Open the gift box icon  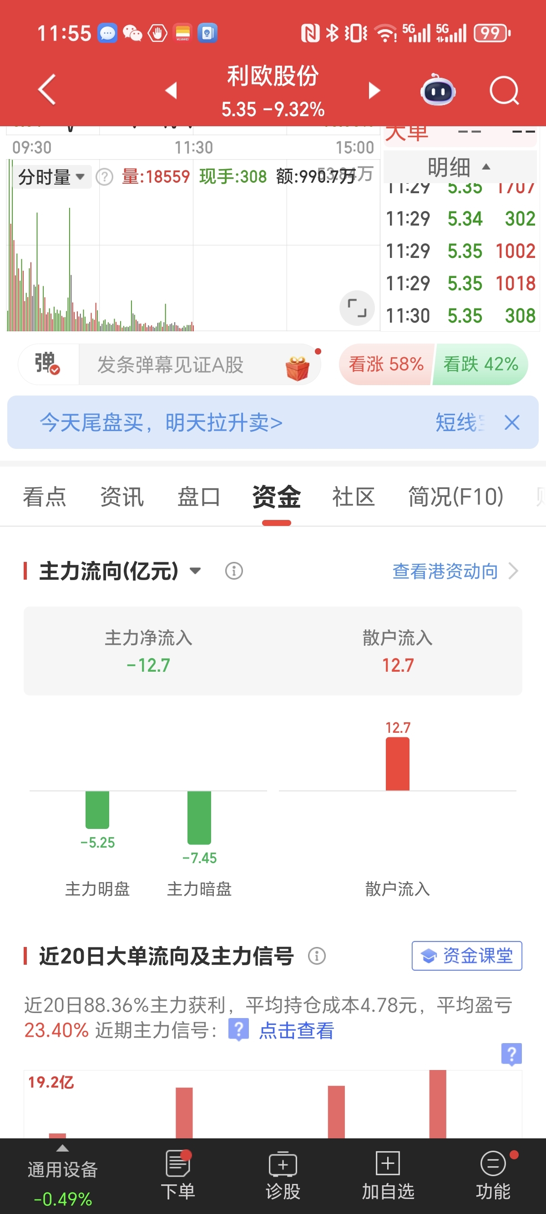(x=298, y=368)
